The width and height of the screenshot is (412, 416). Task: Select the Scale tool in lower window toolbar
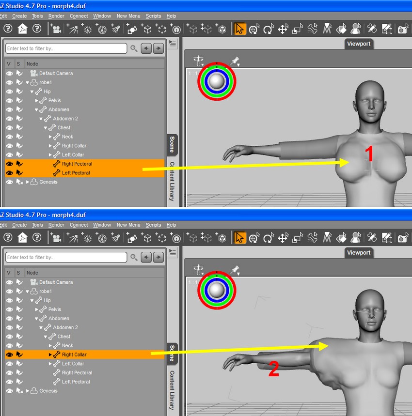click(x=297, y=238)
